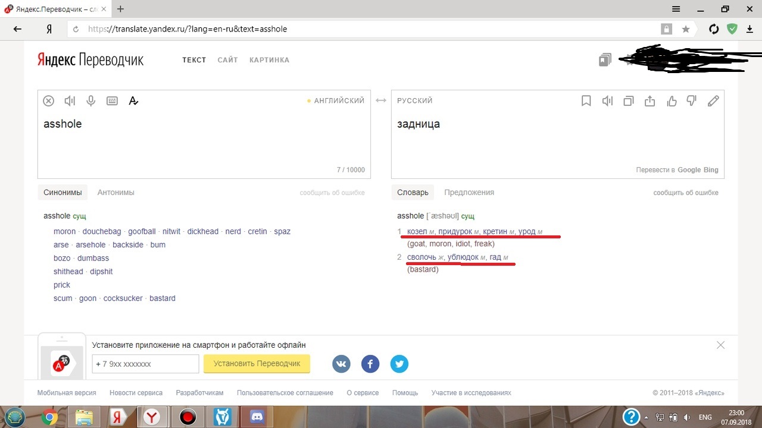Screen dimensions: 762x428
Task: Switch to the Антонимы tab
Action: [x=116, y=193]
